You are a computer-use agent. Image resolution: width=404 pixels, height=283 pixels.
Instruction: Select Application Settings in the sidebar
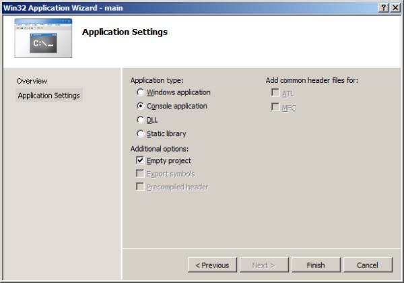click(x=49, y=96)
